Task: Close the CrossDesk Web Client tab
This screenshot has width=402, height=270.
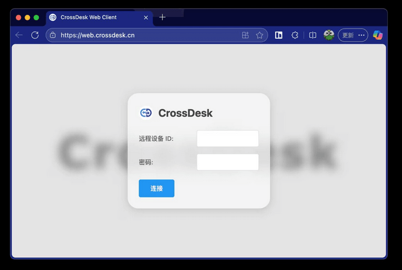Action: [x=146, y=18]
